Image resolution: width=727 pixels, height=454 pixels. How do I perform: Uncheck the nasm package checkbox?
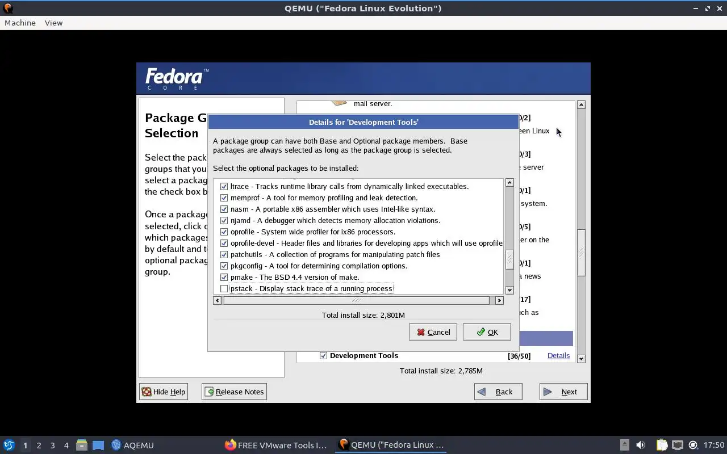[224, 209]
